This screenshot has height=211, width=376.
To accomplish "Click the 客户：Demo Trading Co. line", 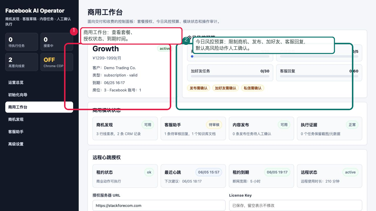I will point(114,68).
